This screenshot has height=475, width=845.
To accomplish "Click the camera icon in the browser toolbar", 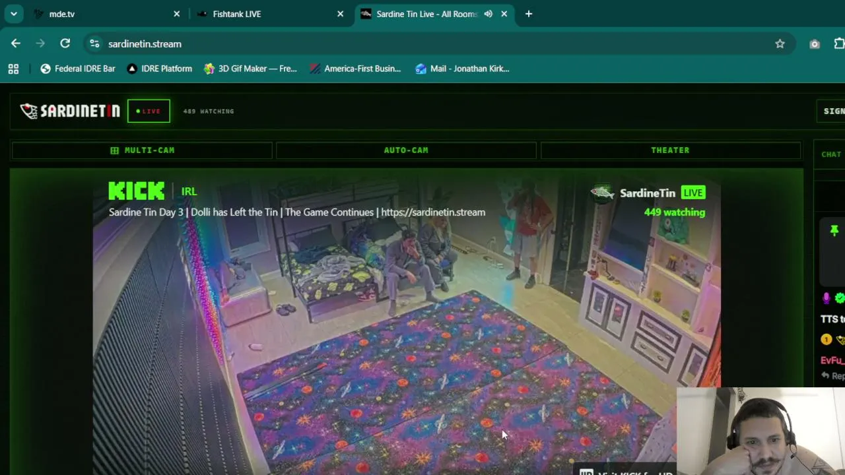I will (x=815, y=44).
